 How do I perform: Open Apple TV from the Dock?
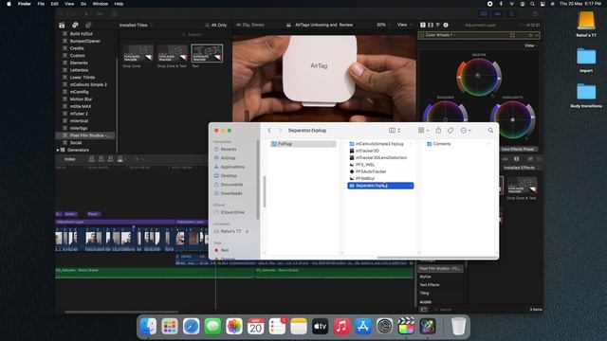[321, 326]
